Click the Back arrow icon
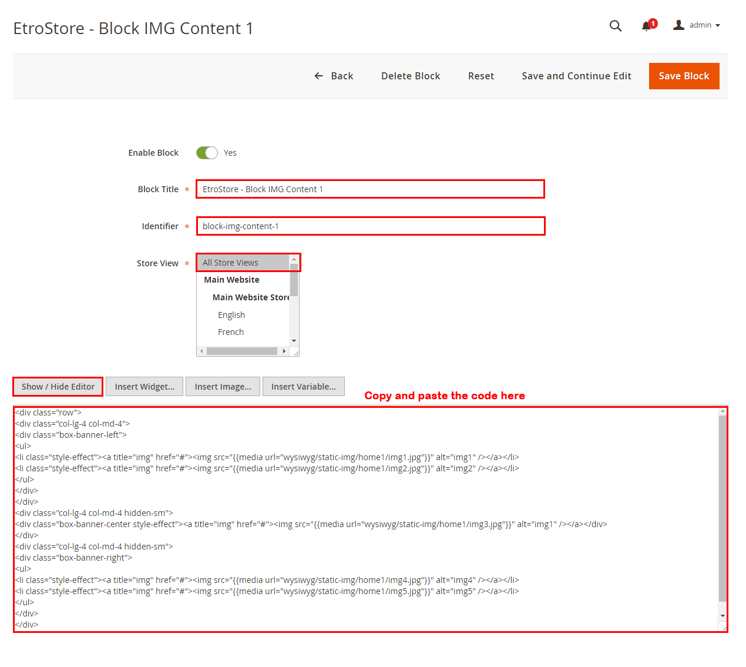 coord(318,76)
